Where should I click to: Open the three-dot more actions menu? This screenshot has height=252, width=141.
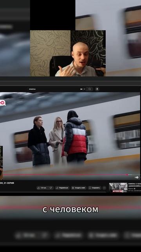pyautogui.click(x=104, y=188)
